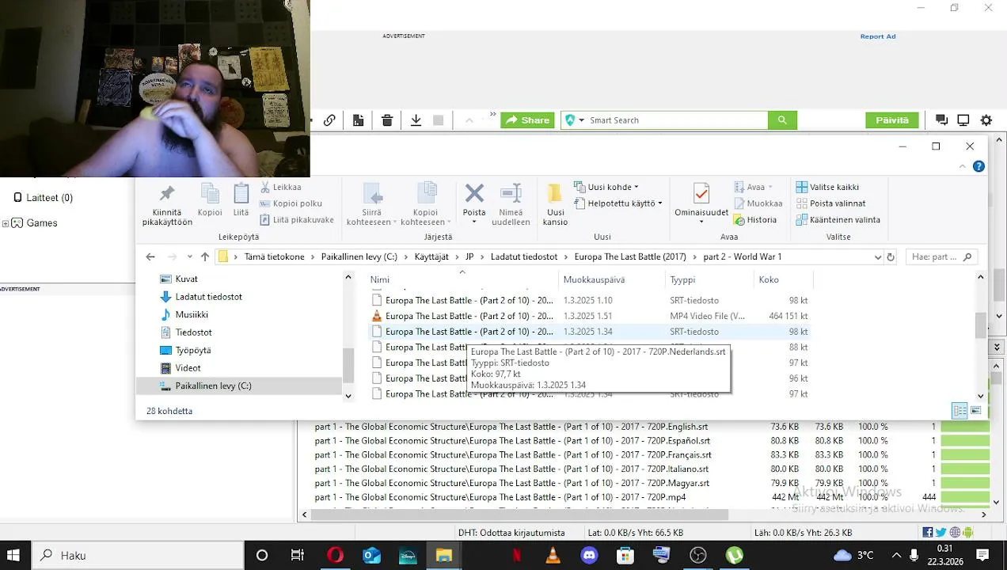Expand the Games tree node
Viewport: 1007px width, 570px height.
6,223
